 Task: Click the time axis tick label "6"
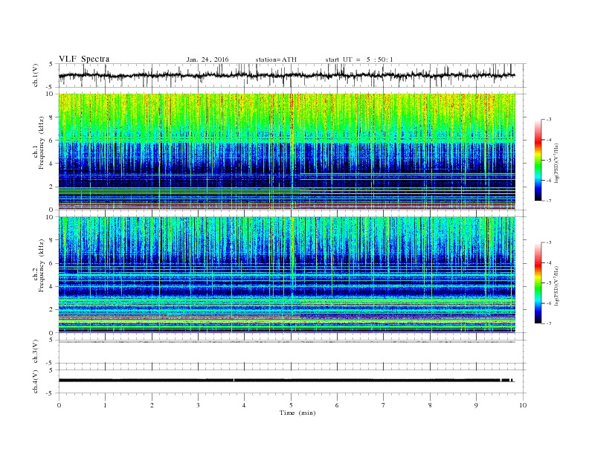pos(337,405)
